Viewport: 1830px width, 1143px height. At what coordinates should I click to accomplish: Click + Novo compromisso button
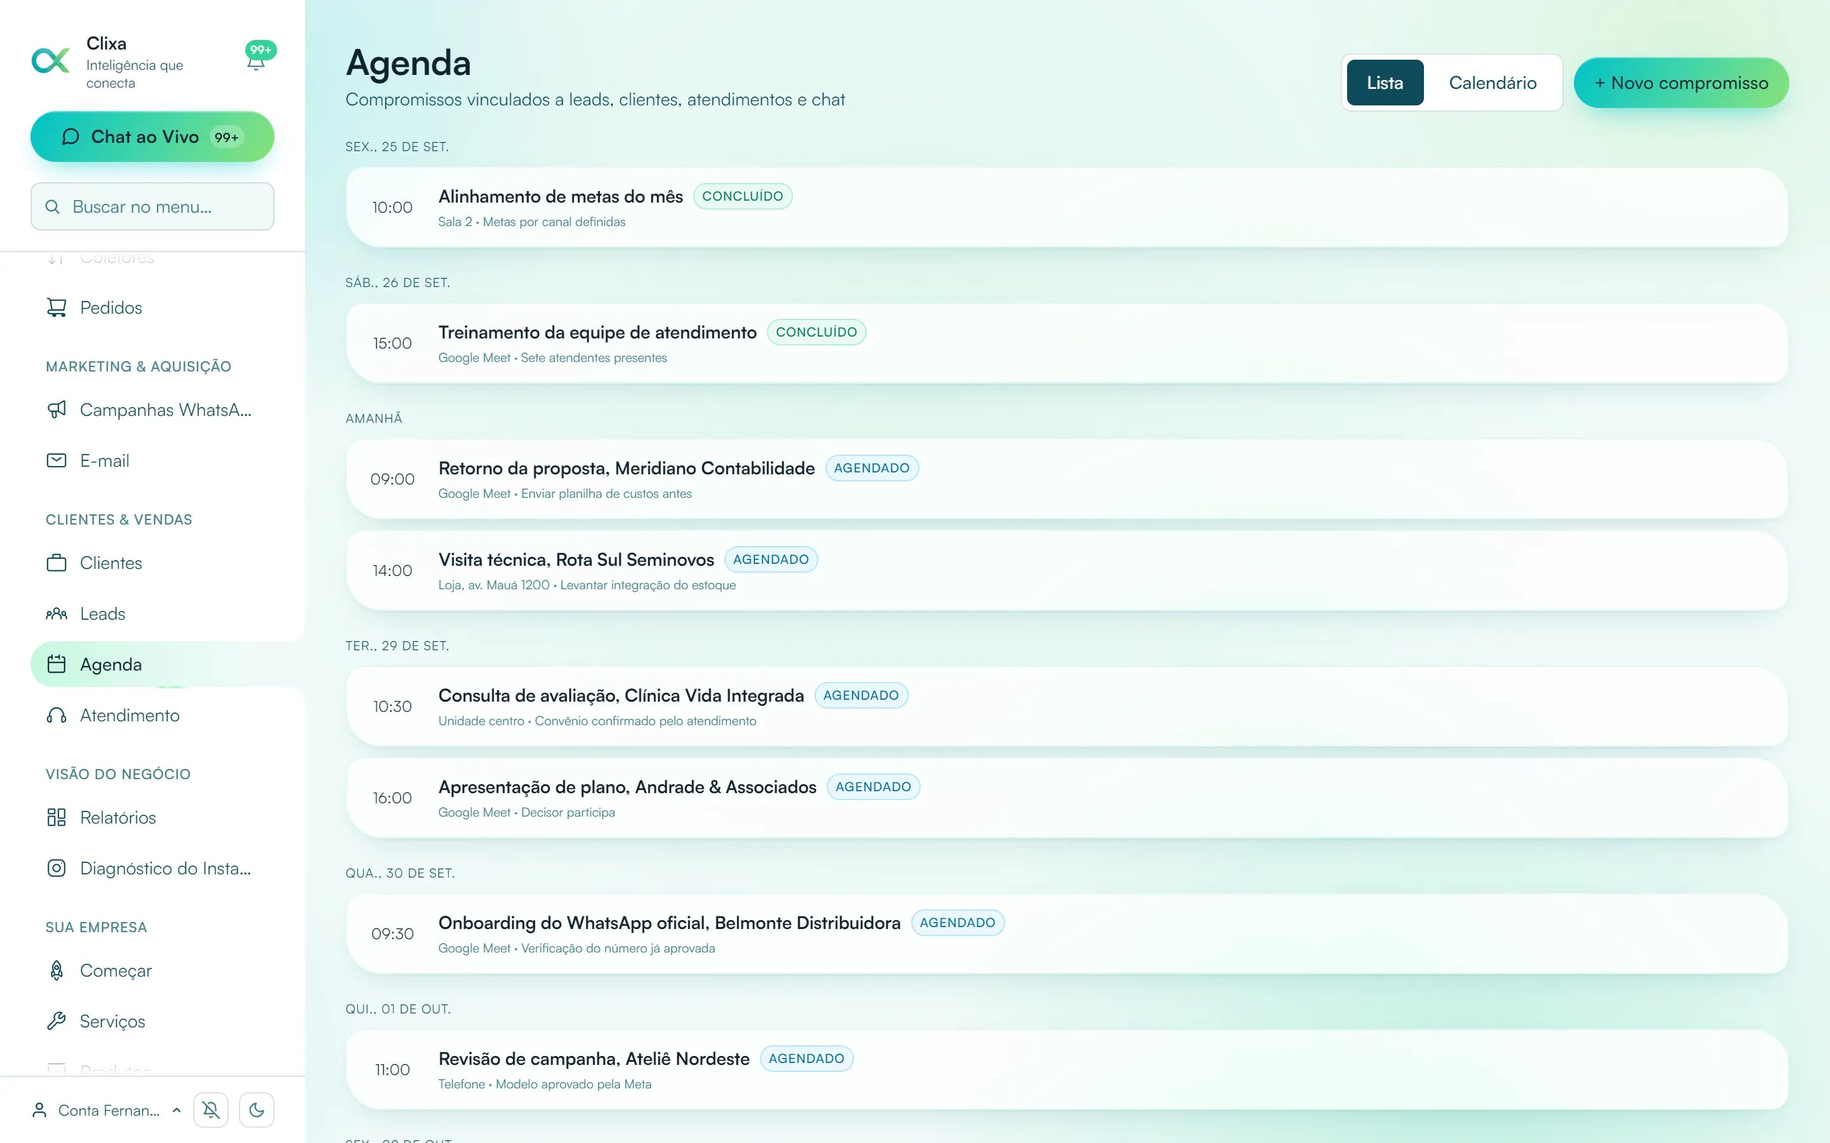pyautogui.click(x=1681, y=83)
